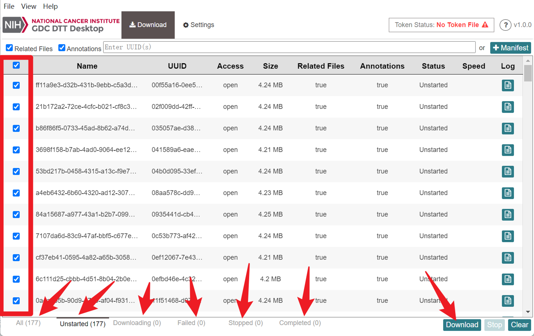
Task: Click UUID cell 0c53b773-af42
Action: pyautogui.click(x=177, y=236)
